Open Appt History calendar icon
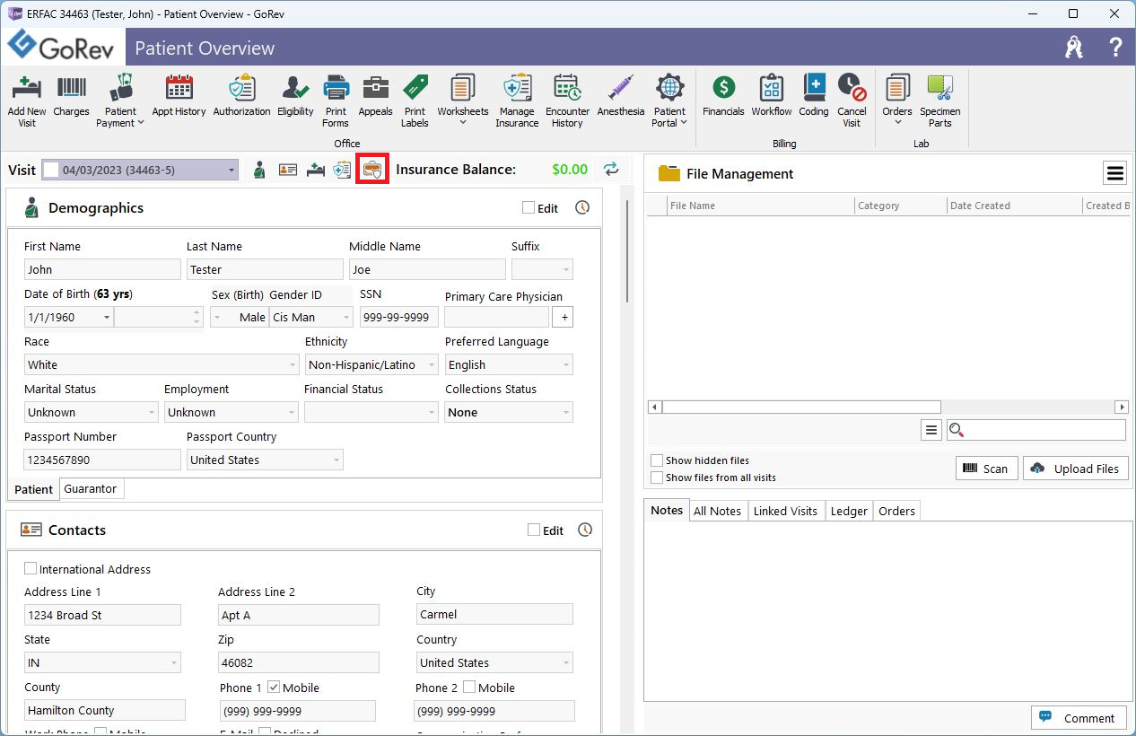This screenshot has height=736, width=1136. click(x=179, y=87)
